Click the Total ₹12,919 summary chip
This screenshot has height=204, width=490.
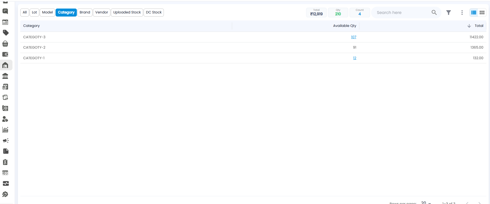[316, 12]
